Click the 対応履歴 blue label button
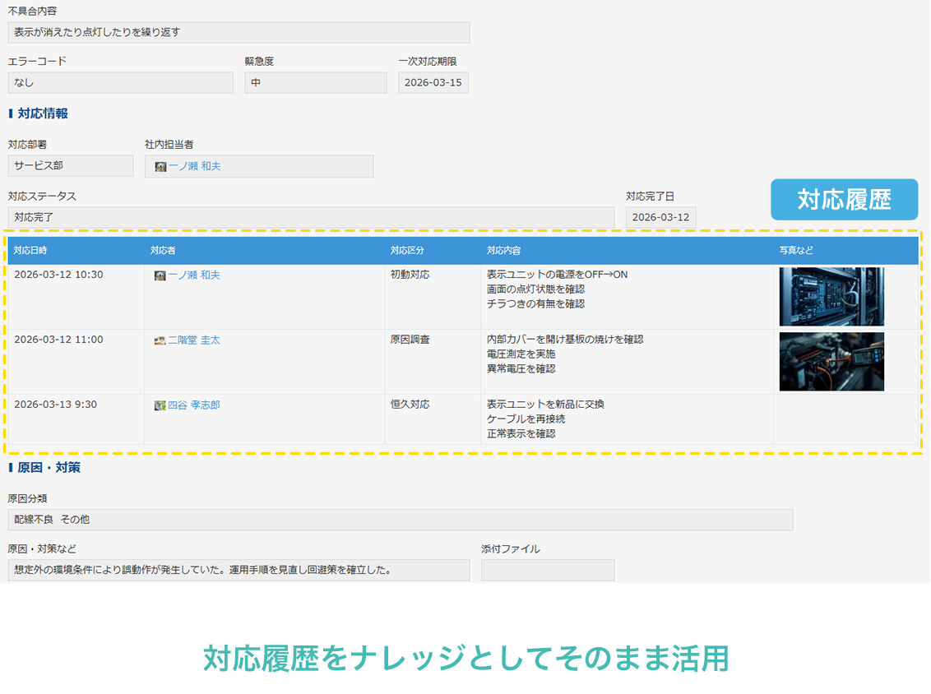The image size is (931, 694). tap(844, 200)
